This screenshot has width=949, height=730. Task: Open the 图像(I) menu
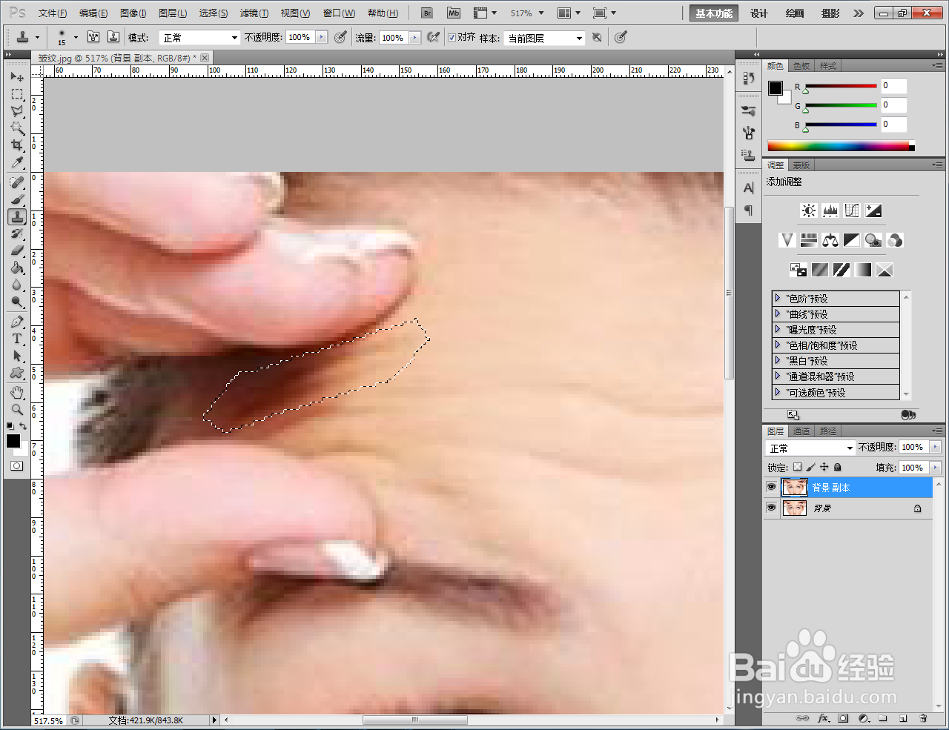(133, 13)
